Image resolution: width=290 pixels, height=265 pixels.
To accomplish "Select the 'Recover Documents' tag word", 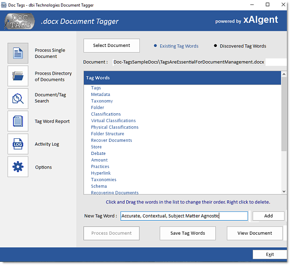I will tap(111, 140).
